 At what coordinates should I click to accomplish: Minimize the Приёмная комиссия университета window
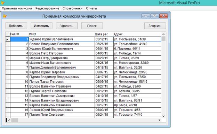146,16
